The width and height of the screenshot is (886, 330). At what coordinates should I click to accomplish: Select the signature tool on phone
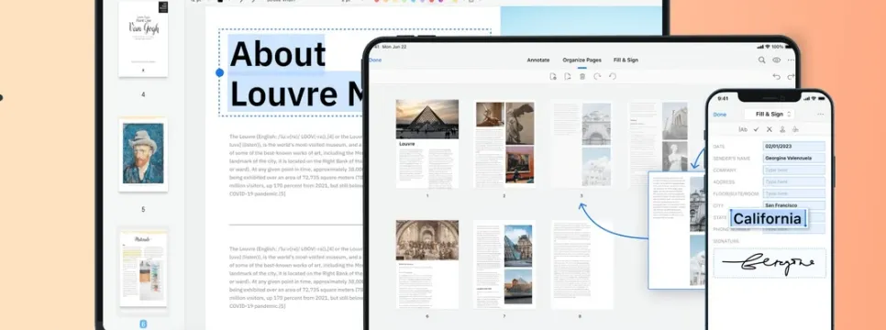point(782,129)
